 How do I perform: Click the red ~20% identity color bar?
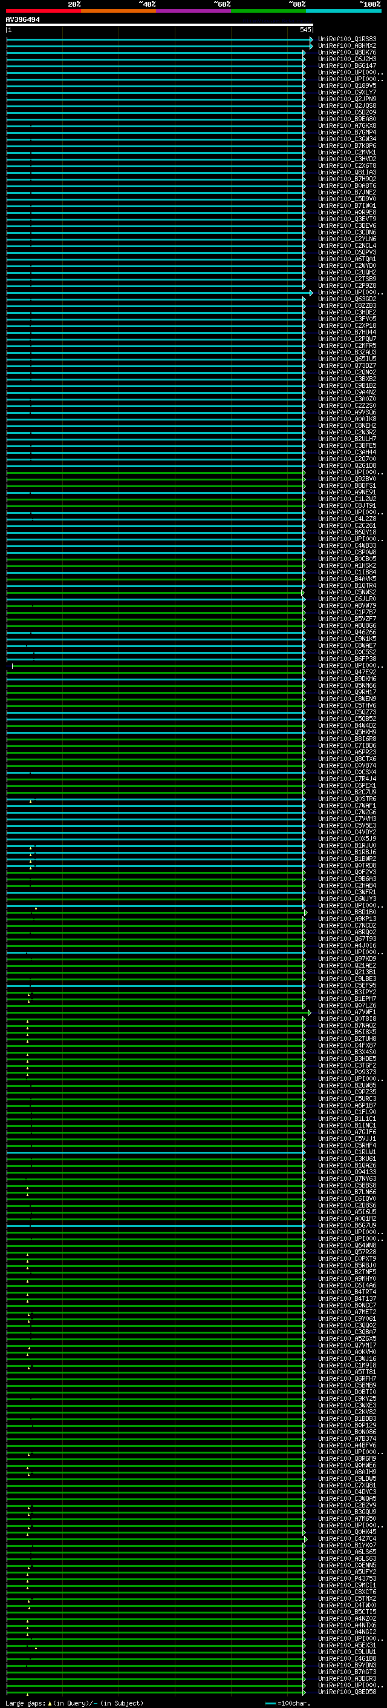pyautogui.click(x=43, y=11)
